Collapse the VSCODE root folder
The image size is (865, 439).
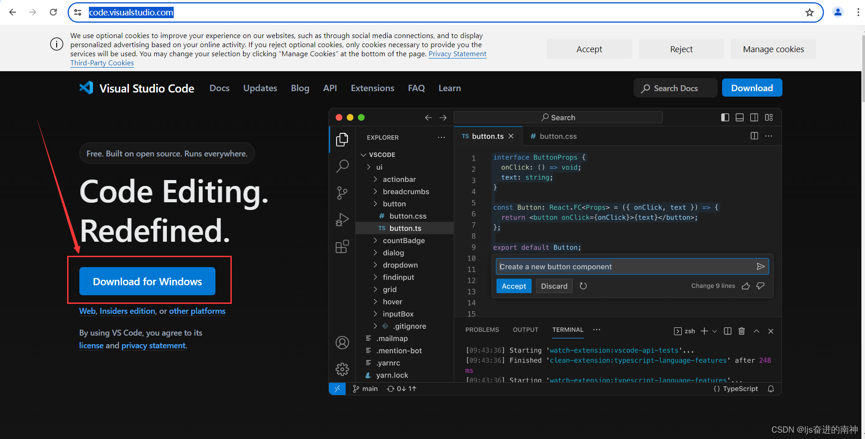coord(363,155)
